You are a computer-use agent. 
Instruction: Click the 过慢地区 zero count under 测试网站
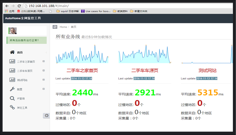pyautogui.click(x=200, y=103)
